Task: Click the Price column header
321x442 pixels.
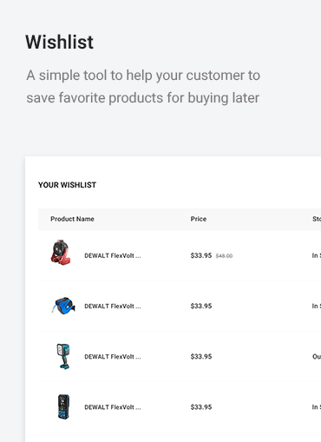Action: [199, 219]
